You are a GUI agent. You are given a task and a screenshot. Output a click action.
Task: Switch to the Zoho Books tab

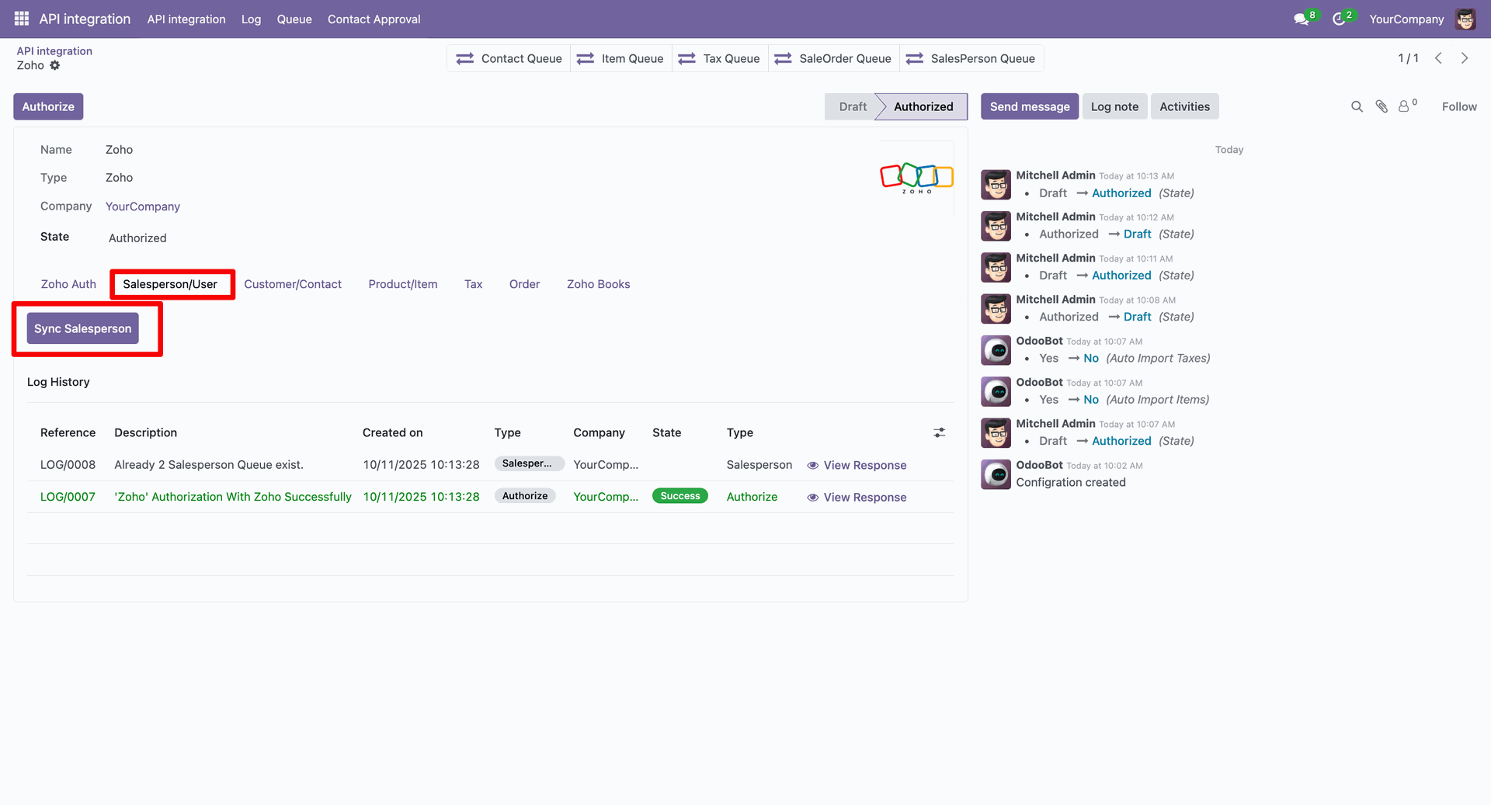(x=598, y=284)
